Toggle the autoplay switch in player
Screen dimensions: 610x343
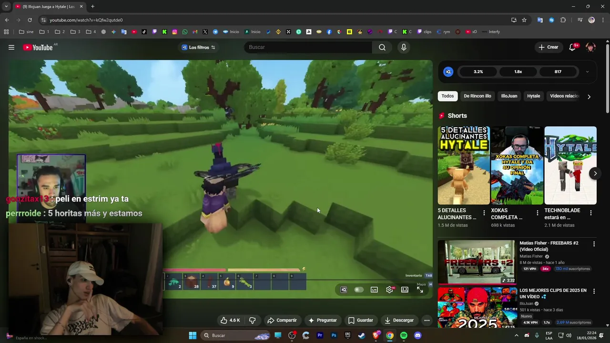click(x=359, y=290)
